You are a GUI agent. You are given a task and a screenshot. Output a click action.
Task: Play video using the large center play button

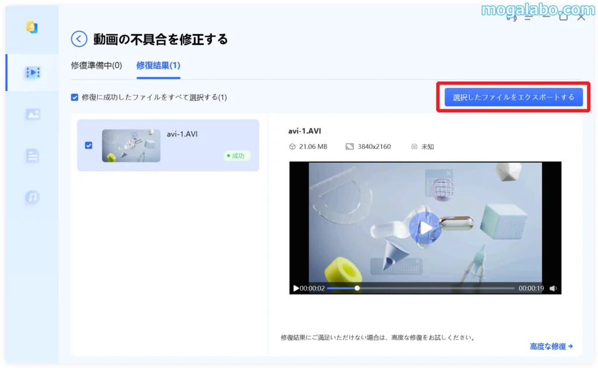click(x=425, y=227)
